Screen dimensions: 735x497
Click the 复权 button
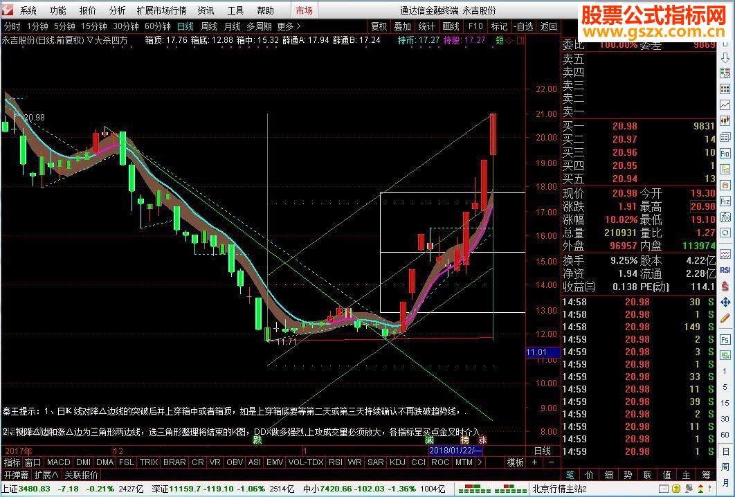379,27
